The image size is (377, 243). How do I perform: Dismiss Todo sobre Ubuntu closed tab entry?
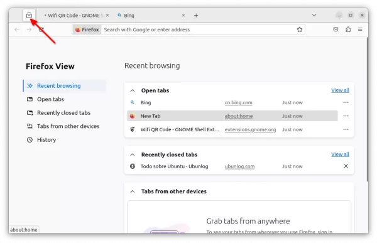(346, 166)
